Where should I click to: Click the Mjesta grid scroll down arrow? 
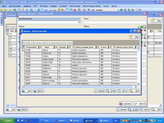(138, 84)
